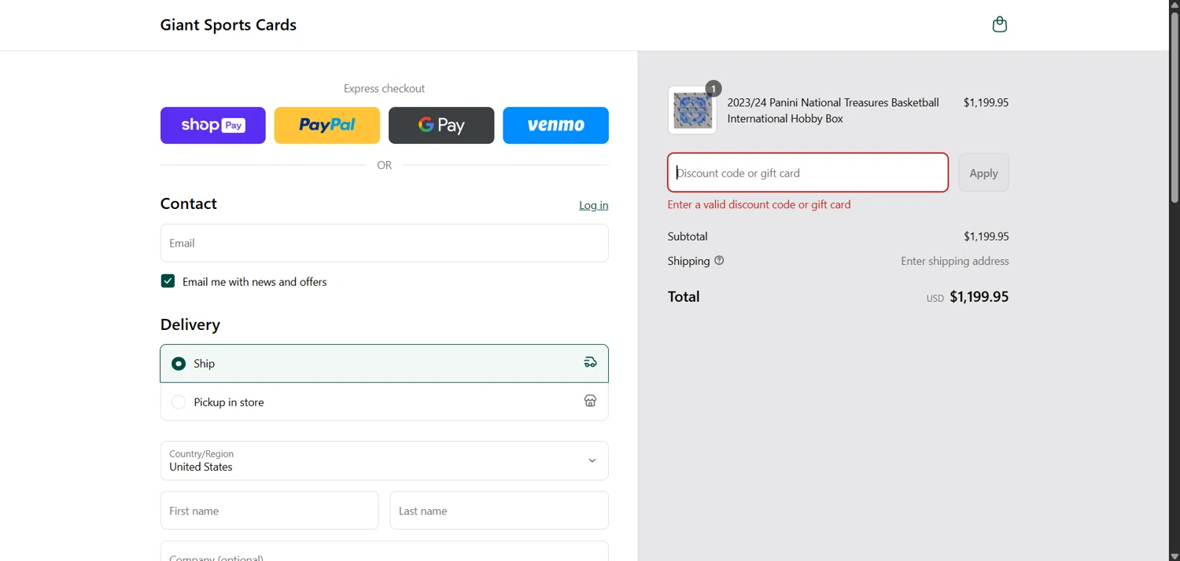Toggle Email me with news and offers

(x=168, y=281)
